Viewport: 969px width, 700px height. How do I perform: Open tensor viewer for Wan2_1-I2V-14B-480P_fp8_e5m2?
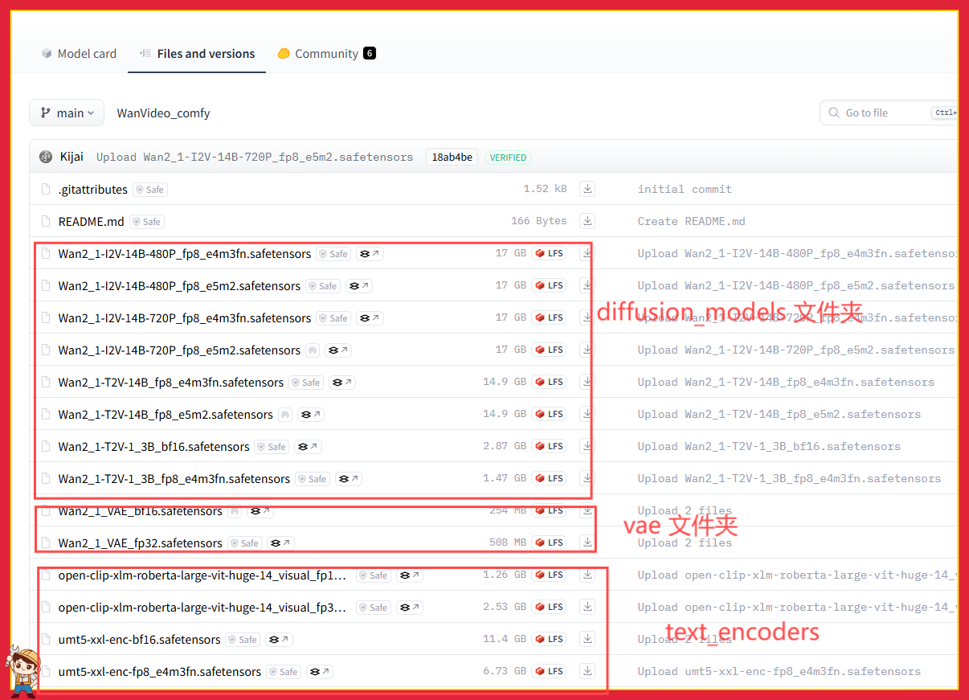click(359, 286)
